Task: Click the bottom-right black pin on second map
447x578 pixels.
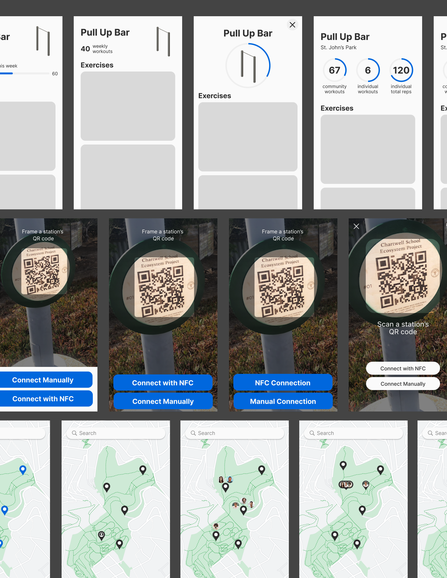Action: 119,544
